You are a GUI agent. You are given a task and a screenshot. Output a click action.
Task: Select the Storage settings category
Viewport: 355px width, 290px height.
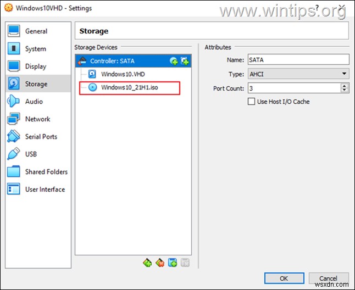click(38, 83)
